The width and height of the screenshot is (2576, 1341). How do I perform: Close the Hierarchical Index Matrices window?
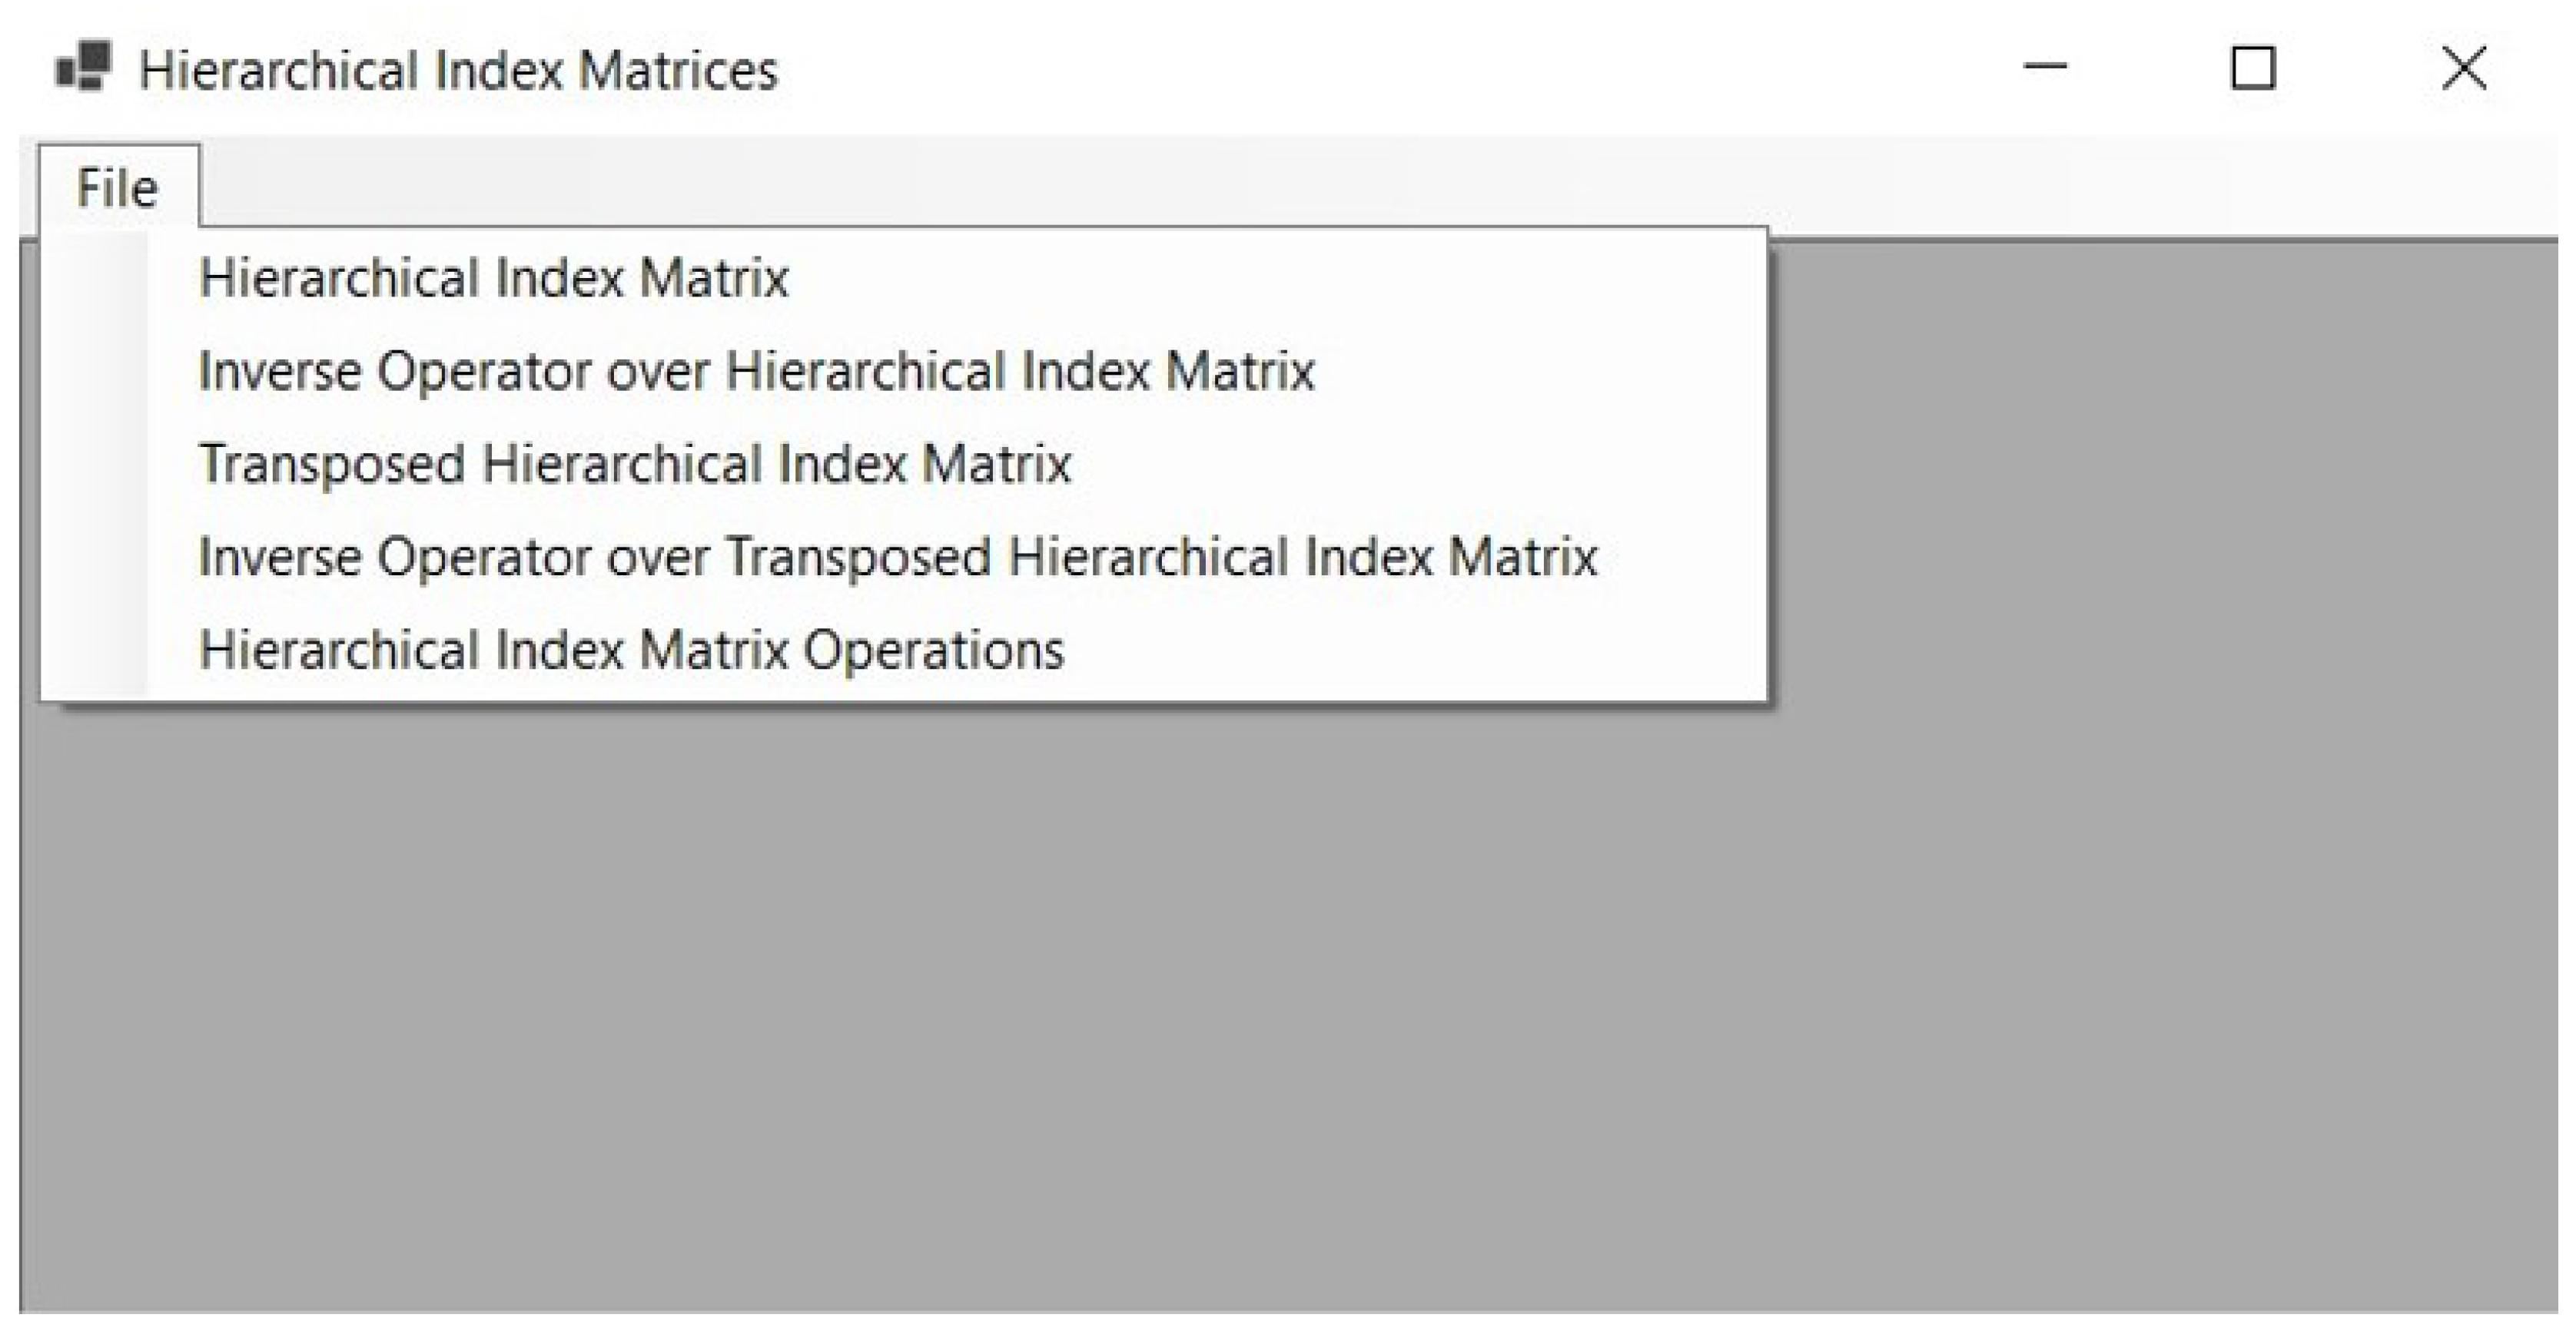[2463, 68]
